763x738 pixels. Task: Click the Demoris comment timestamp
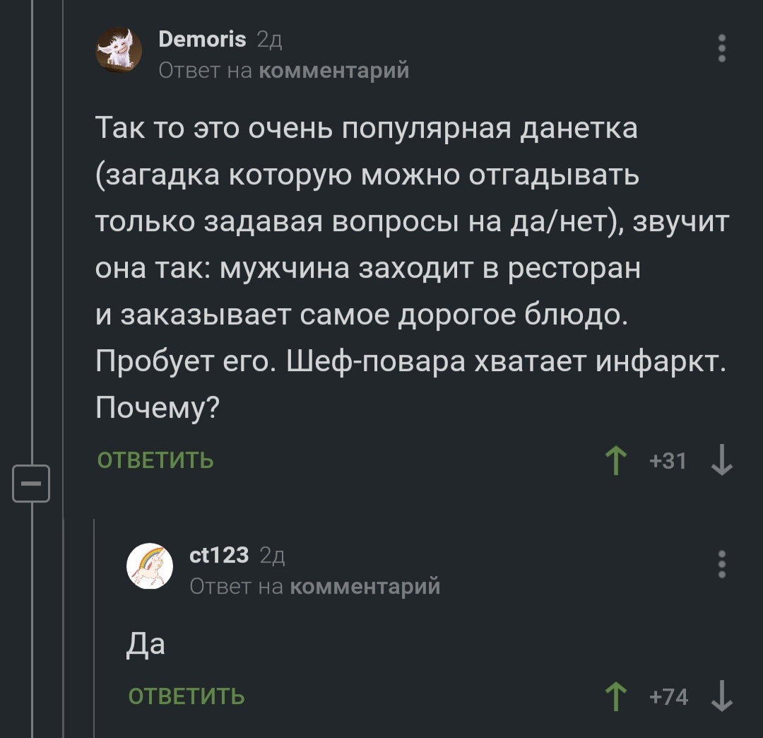point(270,41)
